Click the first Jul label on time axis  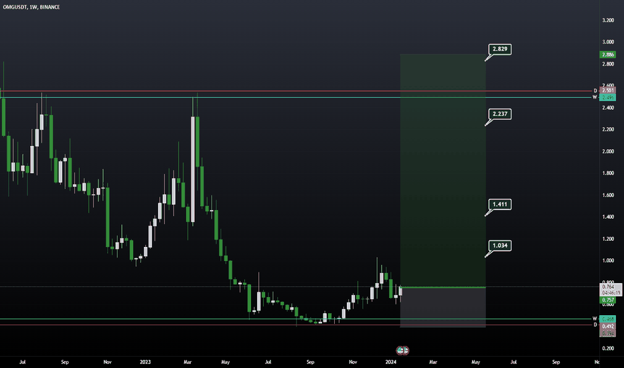[x=22, y=362]
